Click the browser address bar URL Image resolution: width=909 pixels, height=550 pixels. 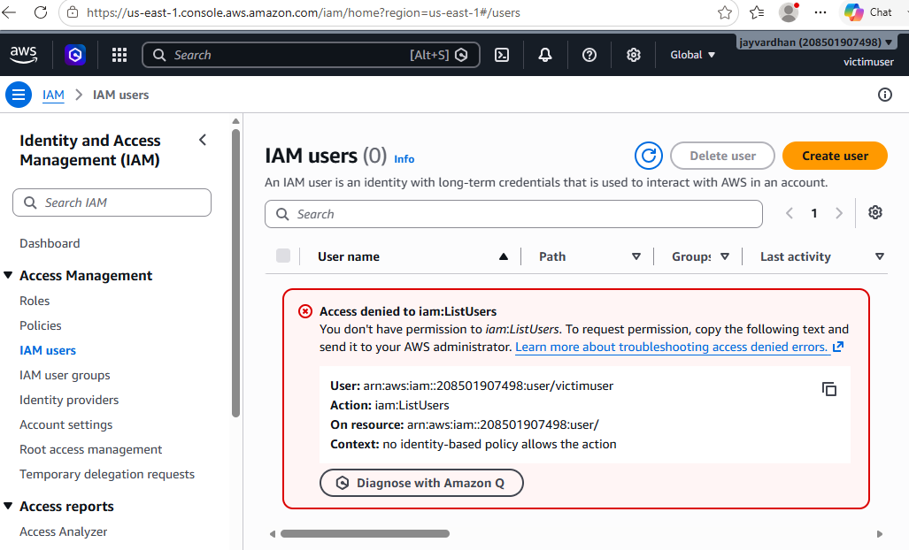pos(304,12)
